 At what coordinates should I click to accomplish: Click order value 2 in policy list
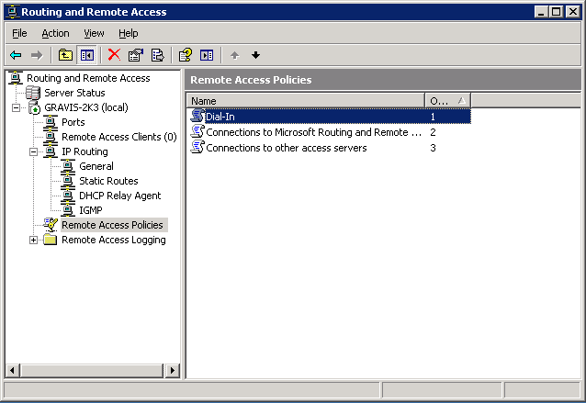433,132
